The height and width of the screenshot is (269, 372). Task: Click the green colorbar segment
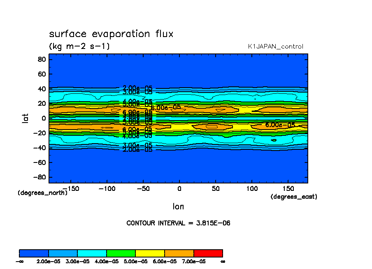121,253
